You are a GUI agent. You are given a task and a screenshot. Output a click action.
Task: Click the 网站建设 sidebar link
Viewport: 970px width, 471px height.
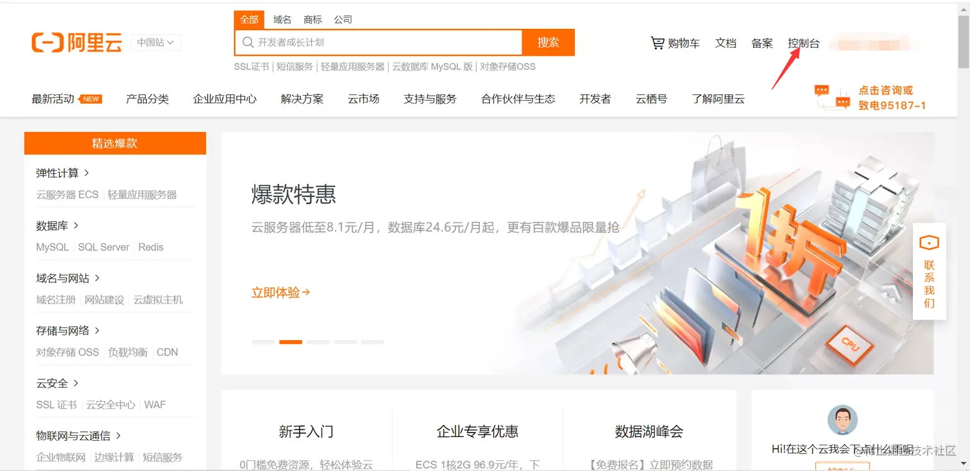pyautogui.click(x=105, y=300)
